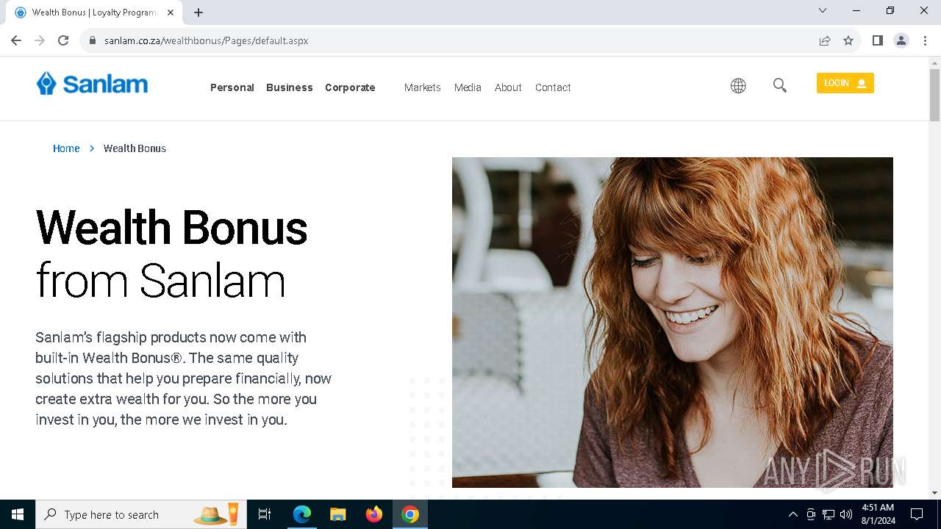Click the Wealth Bonus breadcrumb text
Viewport: 941px width, 529px height.
tap(135, 148)
